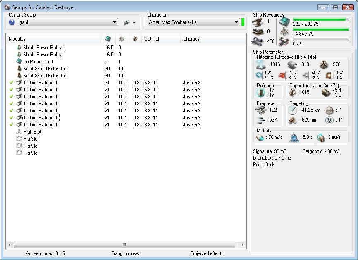Click the horizontal scrollbar thumb

point(124,245)
